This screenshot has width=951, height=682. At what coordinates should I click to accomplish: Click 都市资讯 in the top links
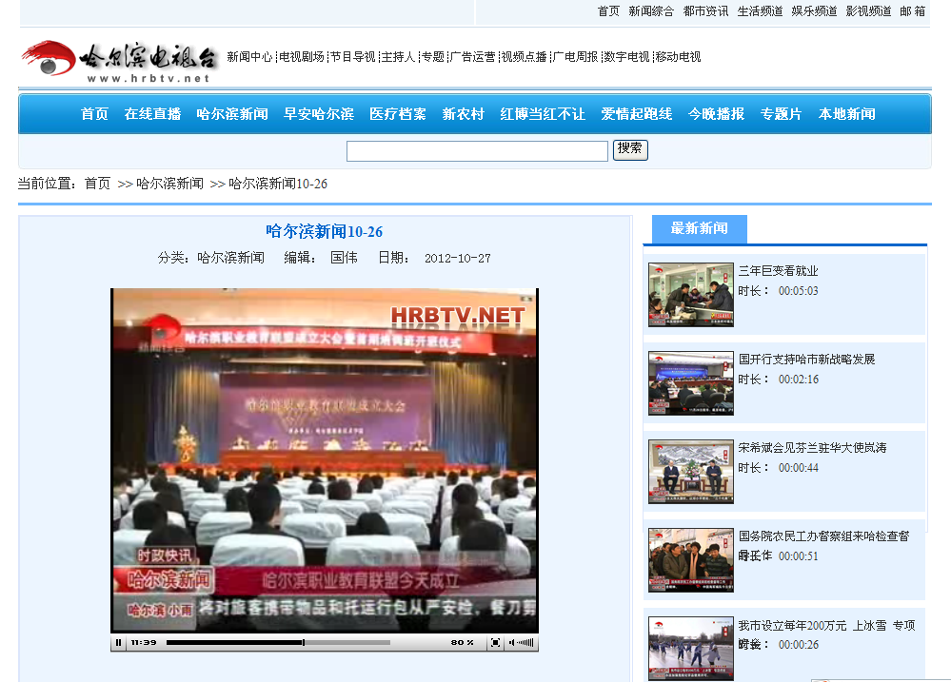705,10
